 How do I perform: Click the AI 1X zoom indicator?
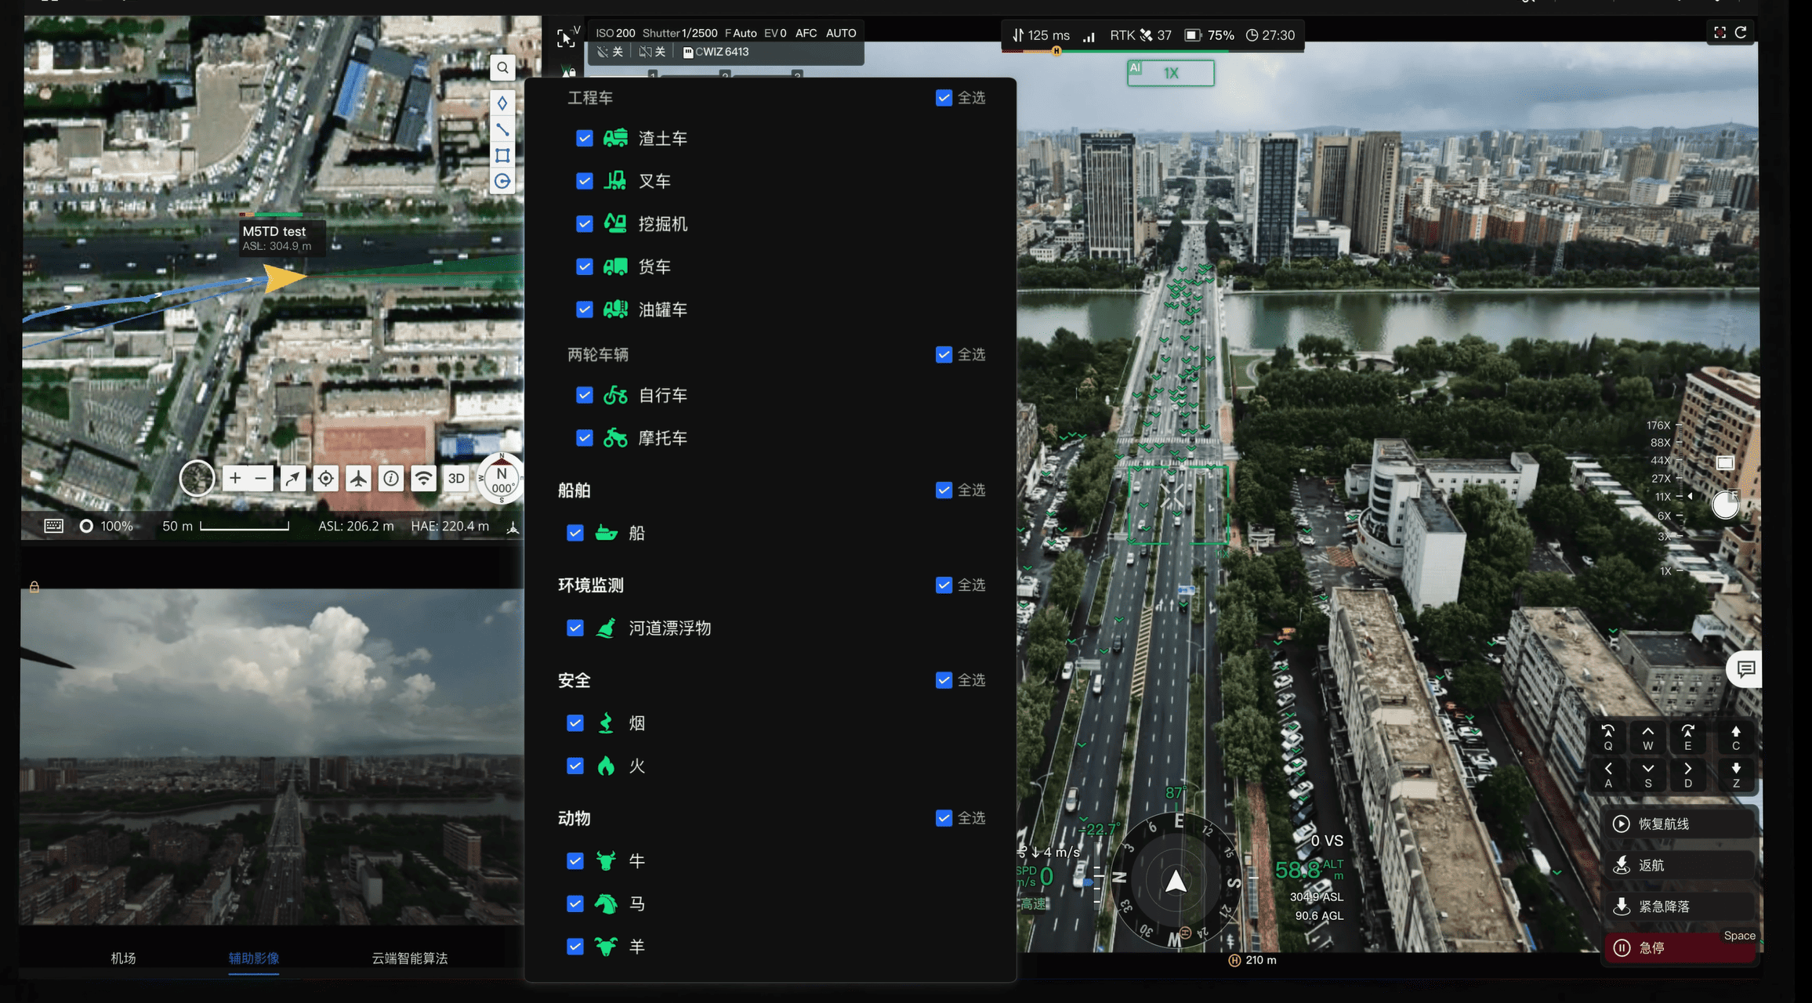click(x=1171, y=73)
